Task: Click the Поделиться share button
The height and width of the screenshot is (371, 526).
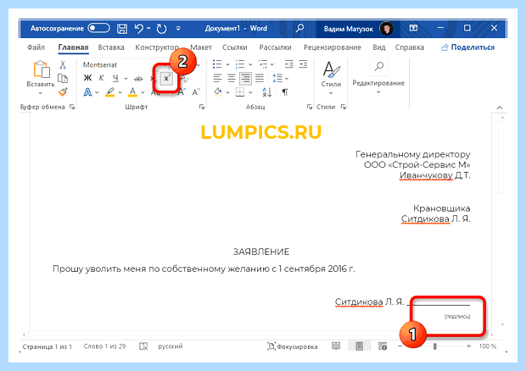Action: point(467,47)
